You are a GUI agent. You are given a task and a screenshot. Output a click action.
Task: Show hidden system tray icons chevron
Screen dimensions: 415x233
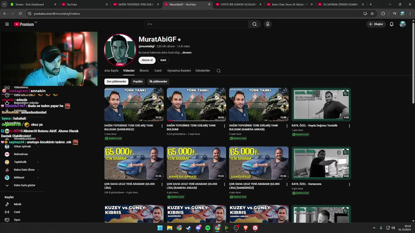tap(374, 228)
